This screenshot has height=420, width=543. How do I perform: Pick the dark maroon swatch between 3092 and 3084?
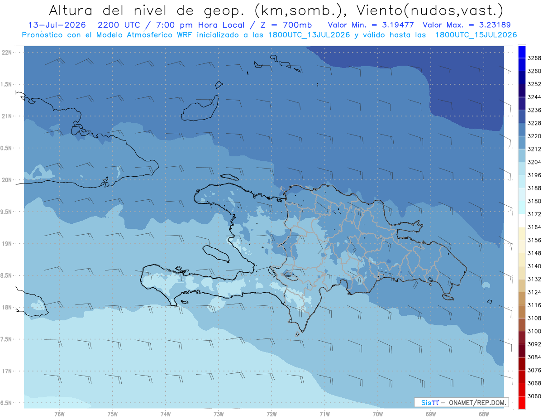(x=522, y=351)
